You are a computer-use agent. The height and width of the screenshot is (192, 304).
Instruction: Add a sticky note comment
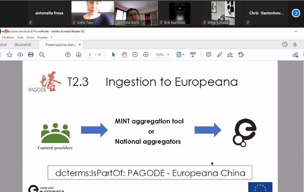(209, 55)
